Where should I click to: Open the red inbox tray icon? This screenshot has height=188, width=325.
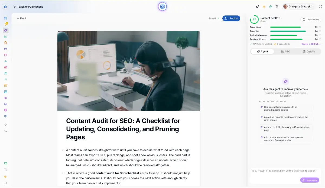[x=5, y=67]
